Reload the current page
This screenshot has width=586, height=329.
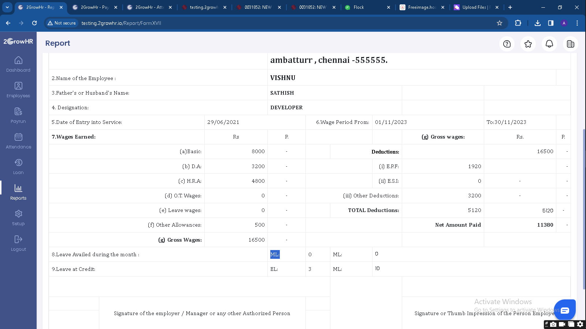[34, 23]
